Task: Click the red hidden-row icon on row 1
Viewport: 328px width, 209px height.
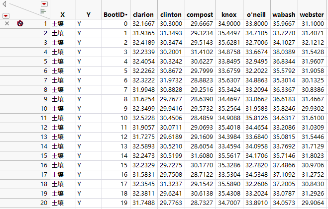Action: [x=20, y=23]
